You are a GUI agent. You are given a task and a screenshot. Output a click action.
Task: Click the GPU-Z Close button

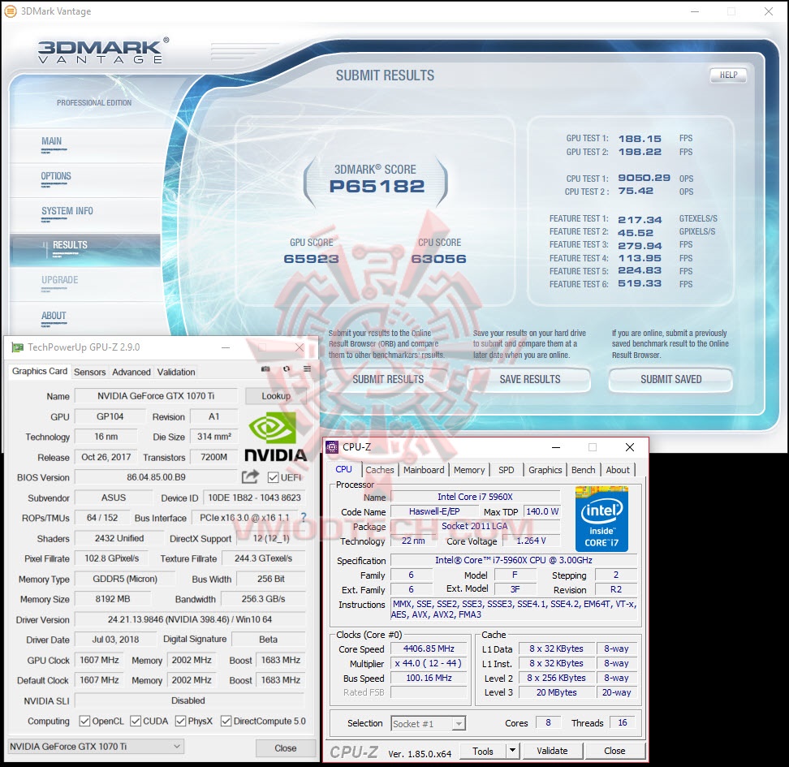[x=285, y=748]
